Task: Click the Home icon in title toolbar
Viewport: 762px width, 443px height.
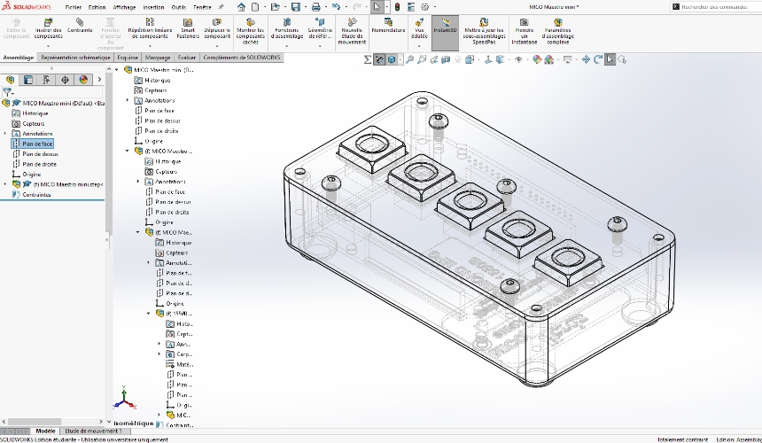Action: point(241,7)
